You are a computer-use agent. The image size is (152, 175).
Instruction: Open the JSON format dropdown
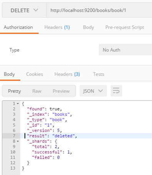point(93,91)
